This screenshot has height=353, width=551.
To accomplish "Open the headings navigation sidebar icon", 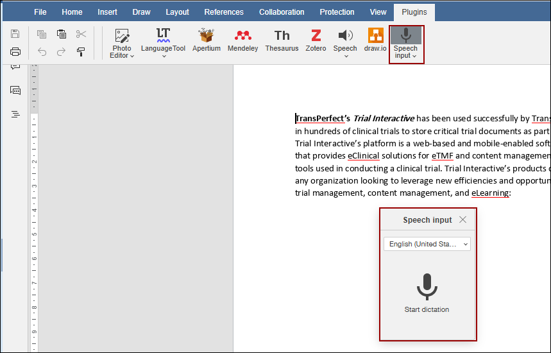I will click(15, 114).
